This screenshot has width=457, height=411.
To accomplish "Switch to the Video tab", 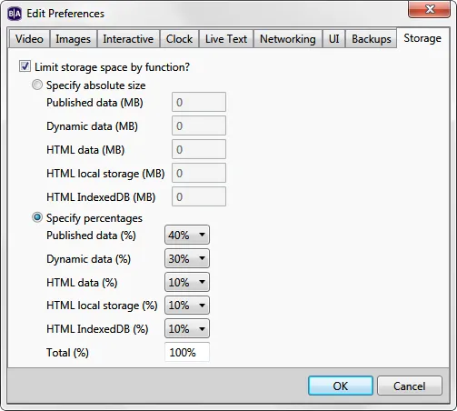I will click(29, 39).
